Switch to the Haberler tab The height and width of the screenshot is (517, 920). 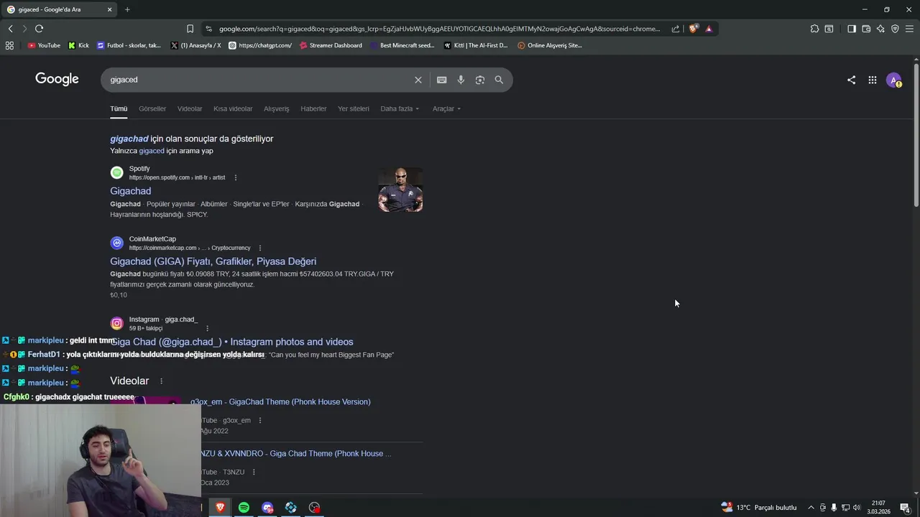pyautogui.click(x=313, y=108)
